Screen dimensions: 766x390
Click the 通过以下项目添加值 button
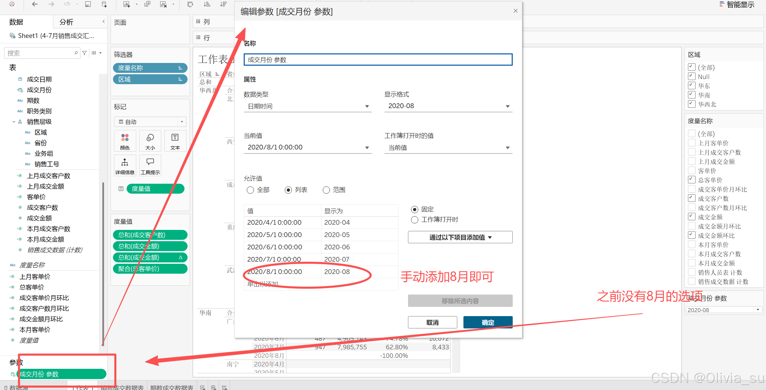[x=460, y=237]
